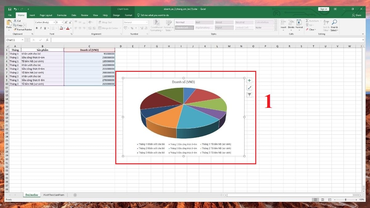Click the Save icon in the title bar
This screenshot has height=208, width=370.
(10, 9)
